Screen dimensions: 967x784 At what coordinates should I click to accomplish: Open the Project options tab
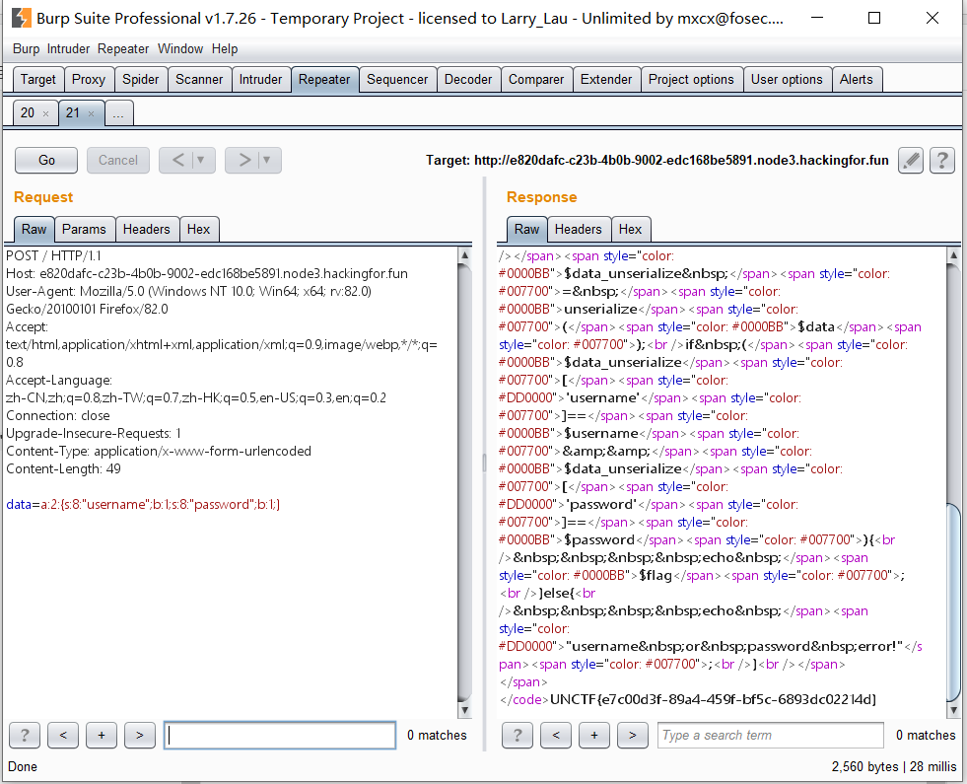691,80
